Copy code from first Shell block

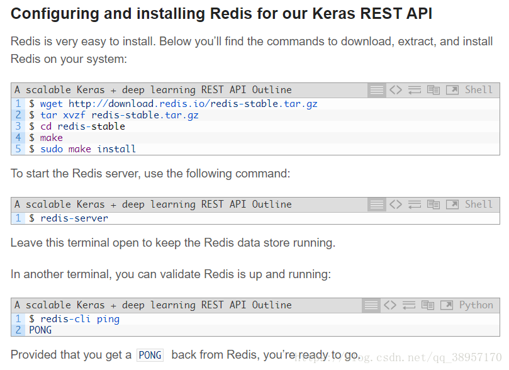click(x=433, y=90)
